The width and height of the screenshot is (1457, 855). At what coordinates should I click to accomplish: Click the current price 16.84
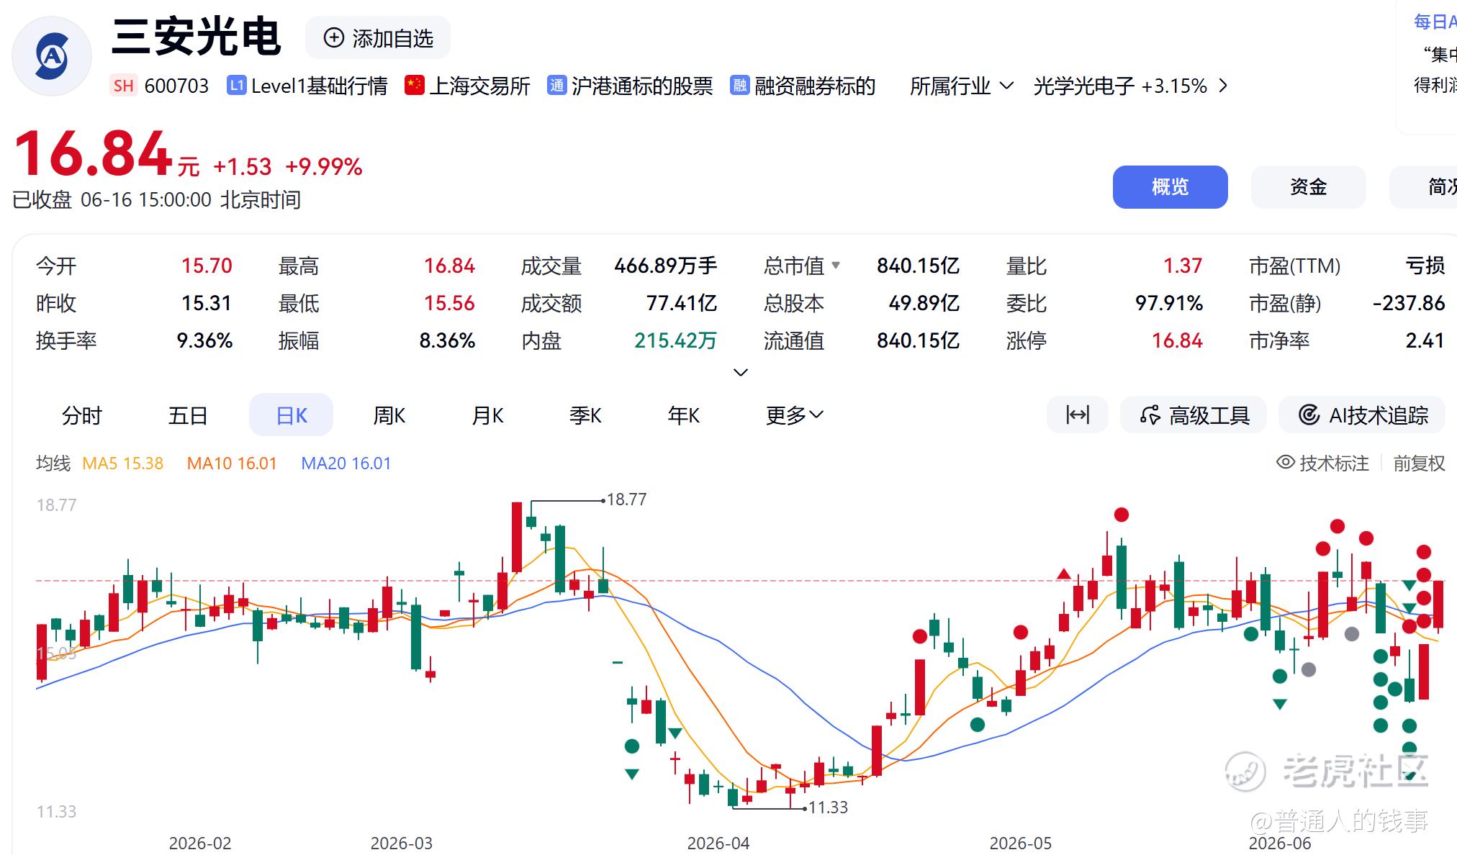pos(93,153)
